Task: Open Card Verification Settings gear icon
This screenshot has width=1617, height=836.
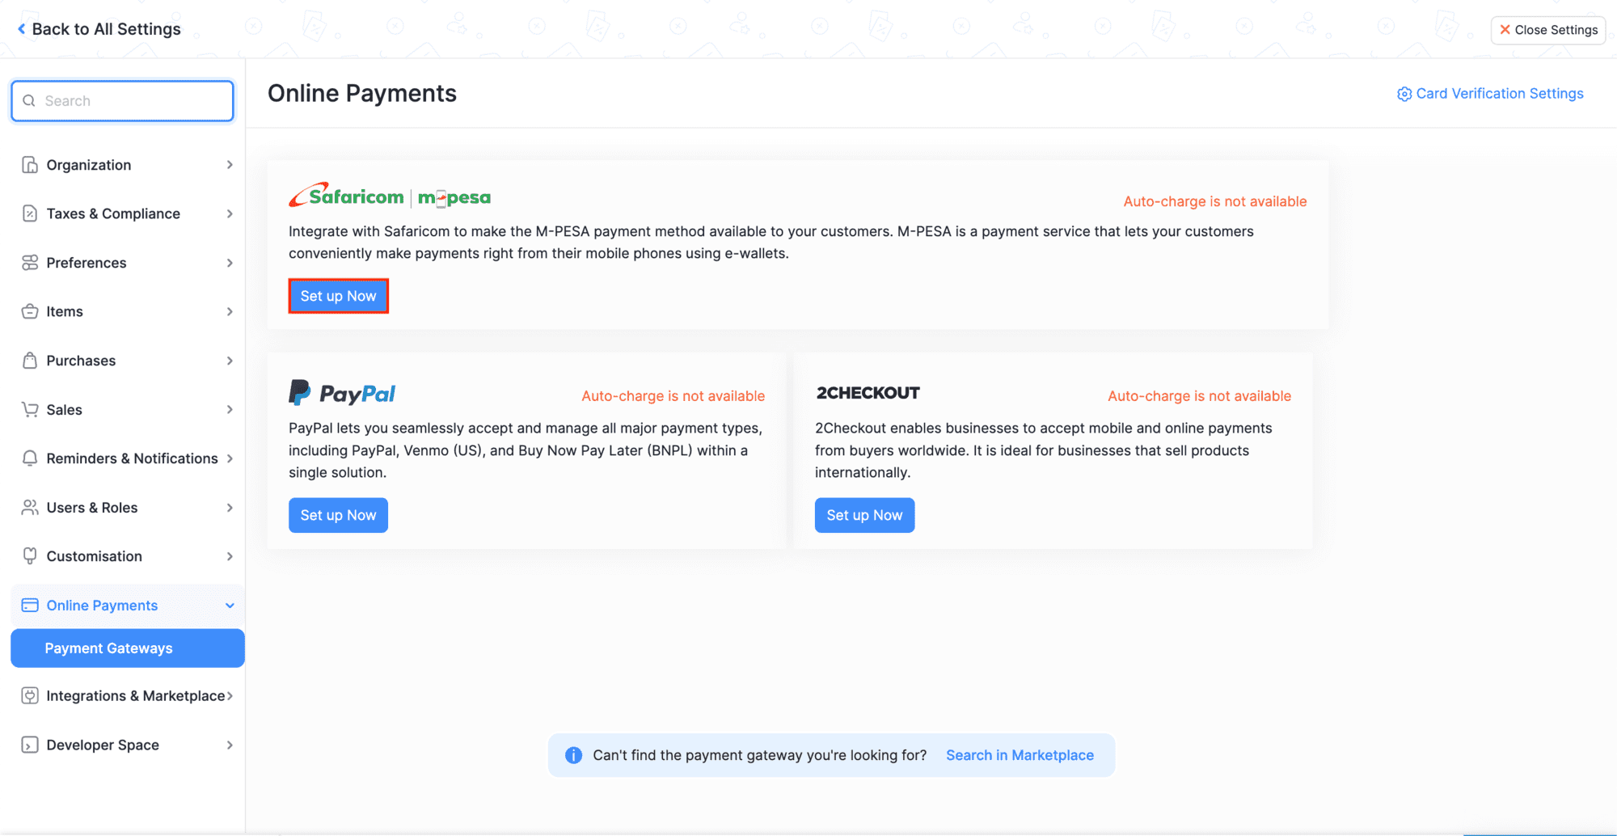Action: coord(1404,93)
